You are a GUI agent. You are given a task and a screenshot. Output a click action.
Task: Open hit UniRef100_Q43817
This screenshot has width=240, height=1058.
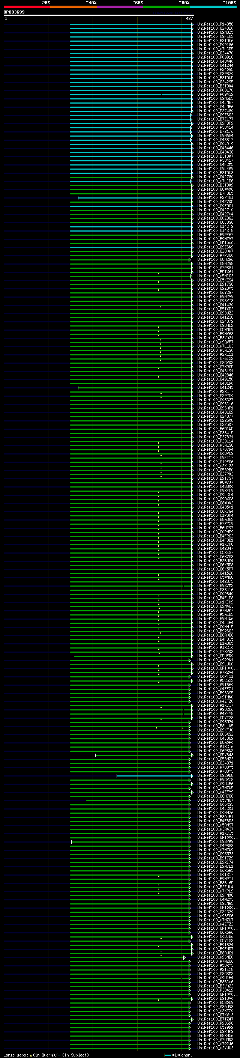pyautogui.click(x=215, y=140)
